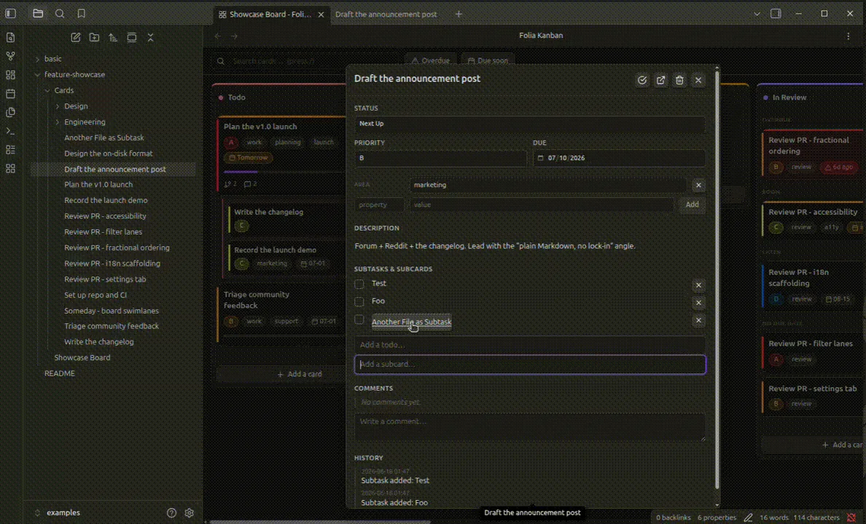Open a new tab with the plus

(459, 15)
